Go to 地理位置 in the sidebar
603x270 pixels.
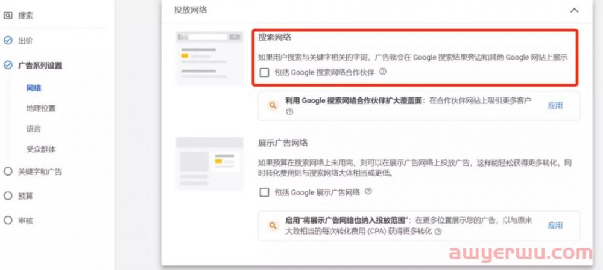(x=41, y=109)
